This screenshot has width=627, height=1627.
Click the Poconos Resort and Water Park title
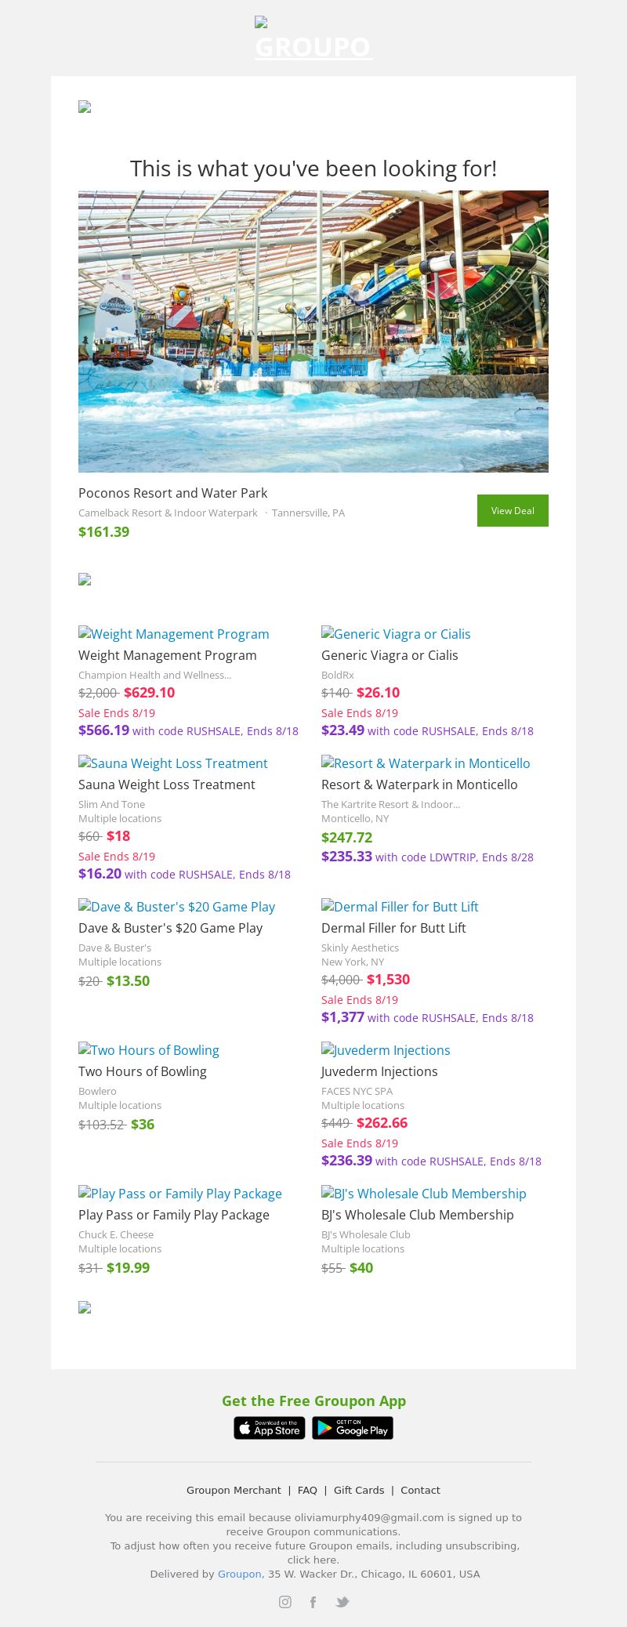(x=172, y=493)
